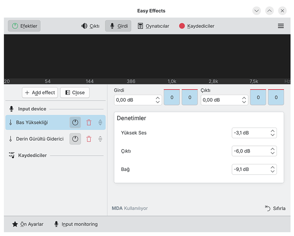
Task: Click the Input device section label
Action: [32, 109]
